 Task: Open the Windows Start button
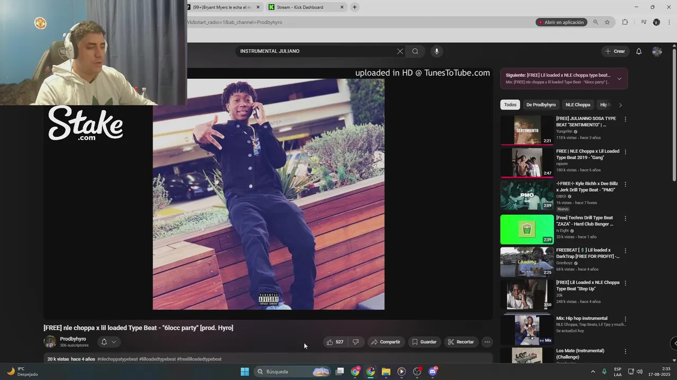coord(245,372)
